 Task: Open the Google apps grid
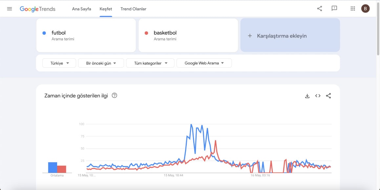[353, 9]
